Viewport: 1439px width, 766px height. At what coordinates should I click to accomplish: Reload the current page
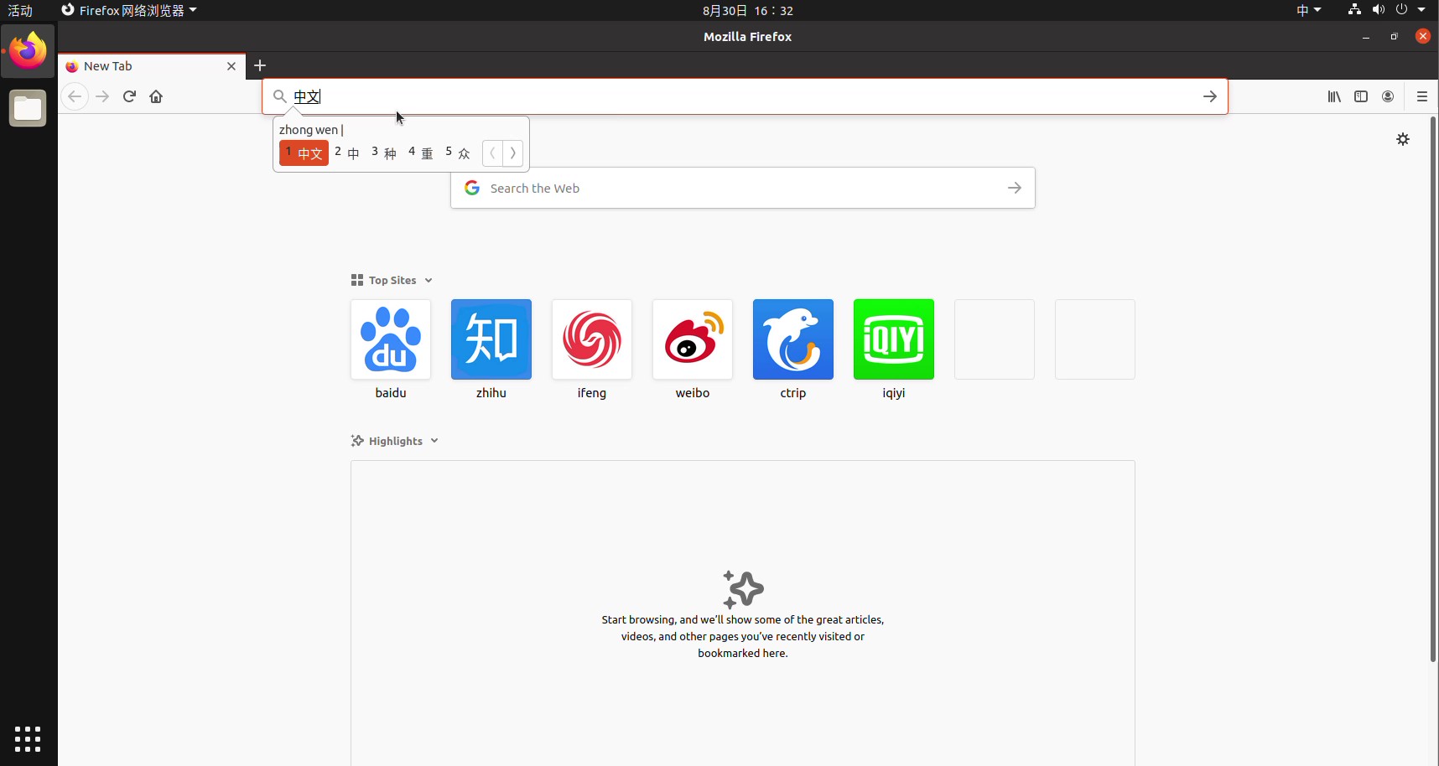click(x=129, y=96)
